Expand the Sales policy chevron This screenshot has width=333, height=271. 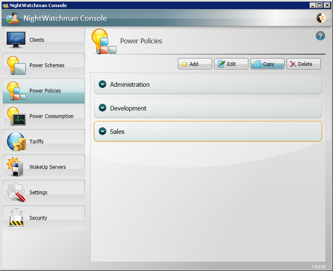pyautogui.click(x=102, y=131)
